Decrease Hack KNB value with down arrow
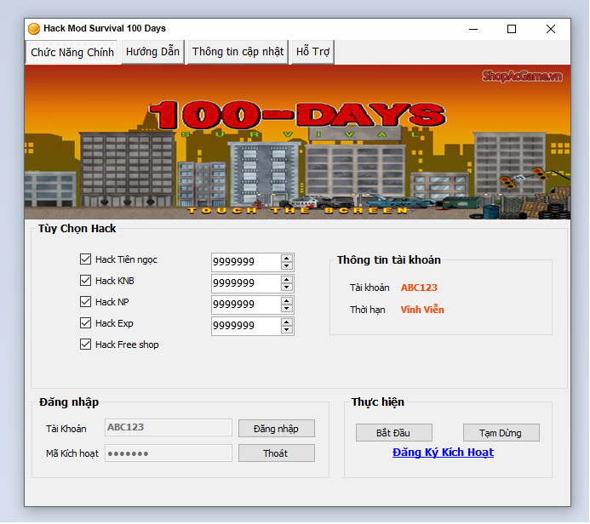 click(287, 288)
